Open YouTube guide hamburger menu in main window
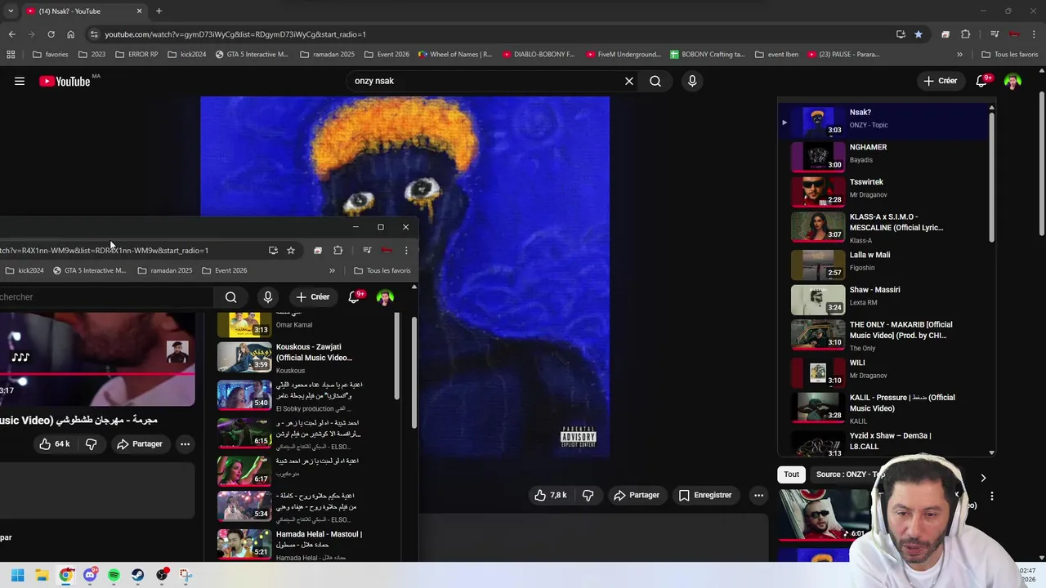Image resolution: width=1046 pixels, height=588 pixels. coord(20,81)
